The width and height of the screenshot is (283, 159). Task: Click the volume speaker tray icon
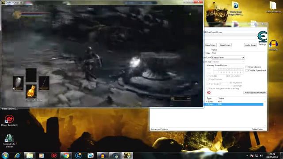point(261,155)
